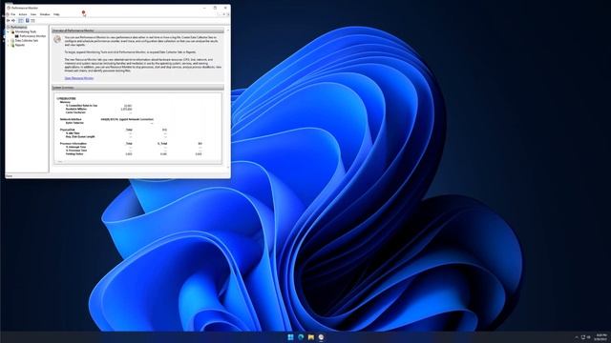The width and height of the screenshot is (611, 343).
Task: Click the Processor Information heading in summary
Action: (74, 144)
